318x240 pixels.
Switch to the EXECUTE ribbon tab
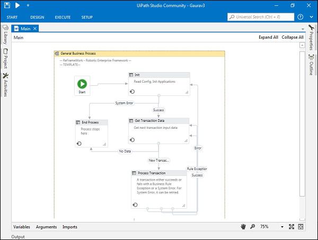63,17
